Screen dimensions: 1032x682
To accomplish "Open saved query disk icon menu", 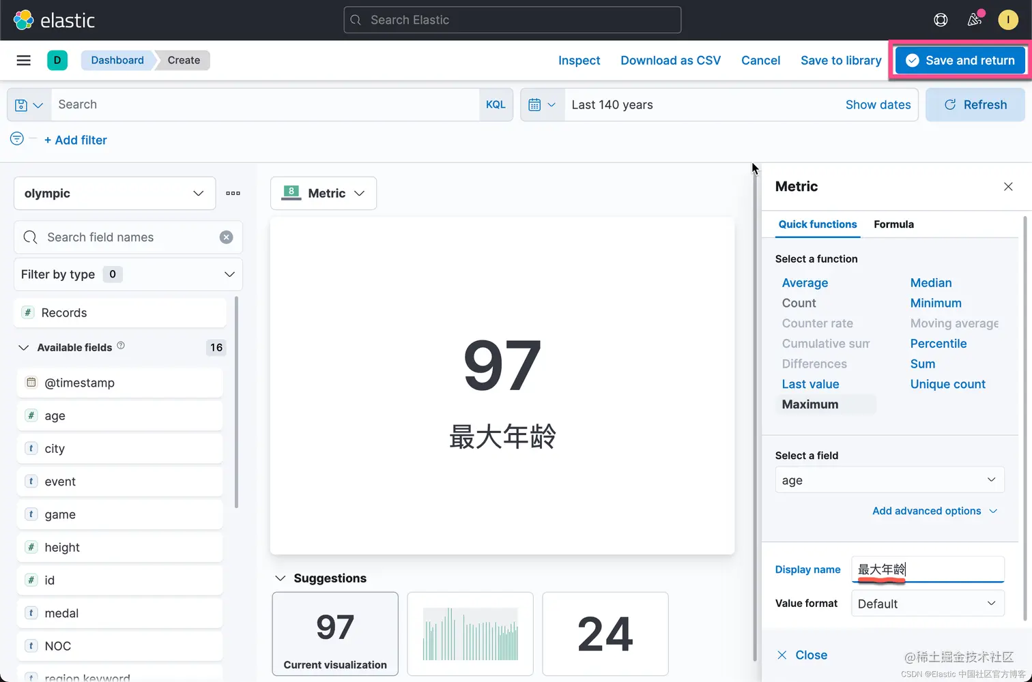I will tap(29, 105).
